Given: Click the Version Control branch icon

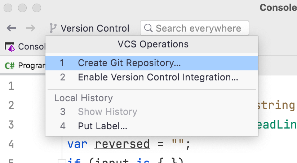Looking at the screenshot, I should point(53,28).
